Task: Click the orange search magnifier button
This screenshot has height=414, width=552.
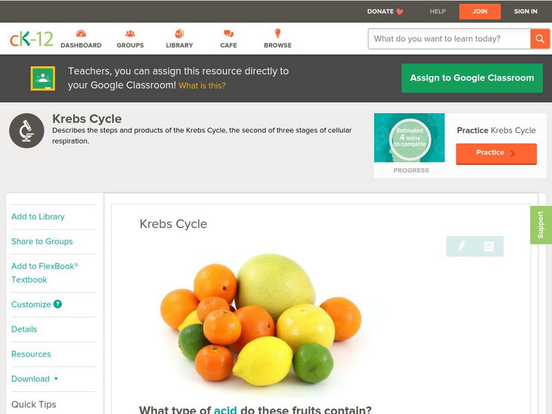Action: point(540,39)
